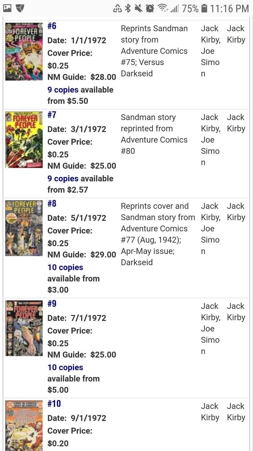Click "10 copies" link for issue #8

coord(65,267)
